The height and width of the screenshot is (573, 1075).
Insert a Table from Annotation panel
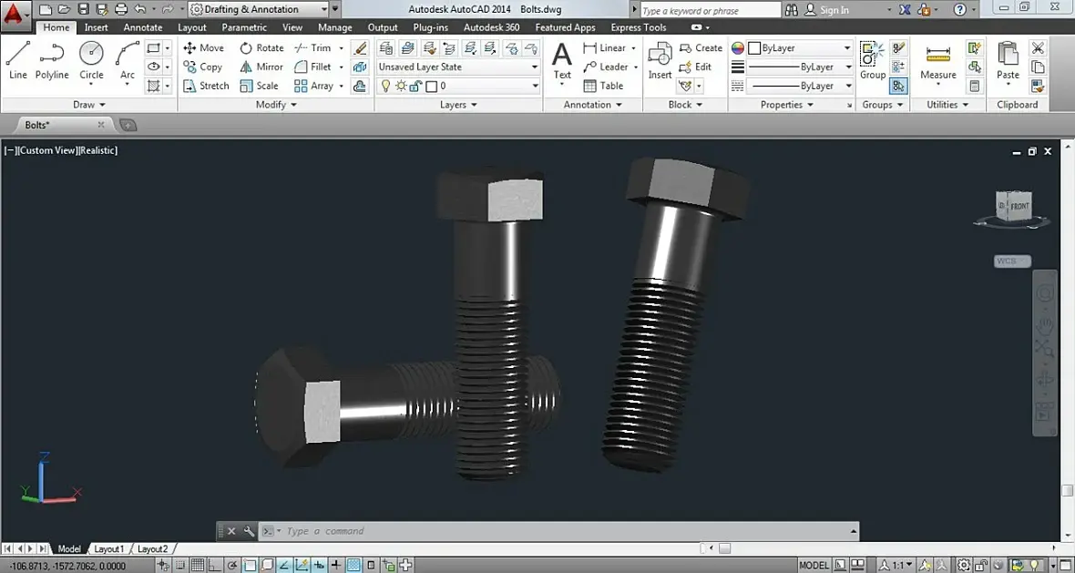pyautogui.click(x=603, y=86)
